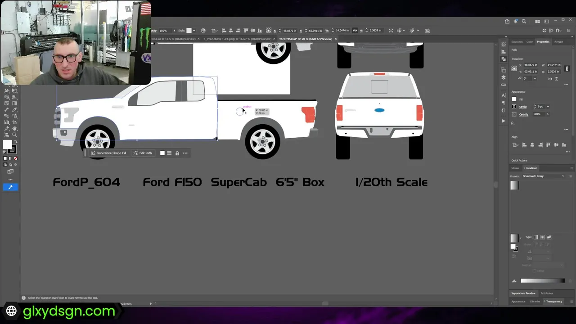Switch to the Color panel tab
This screenshot has height=324, width=576.
coord(530,42)
